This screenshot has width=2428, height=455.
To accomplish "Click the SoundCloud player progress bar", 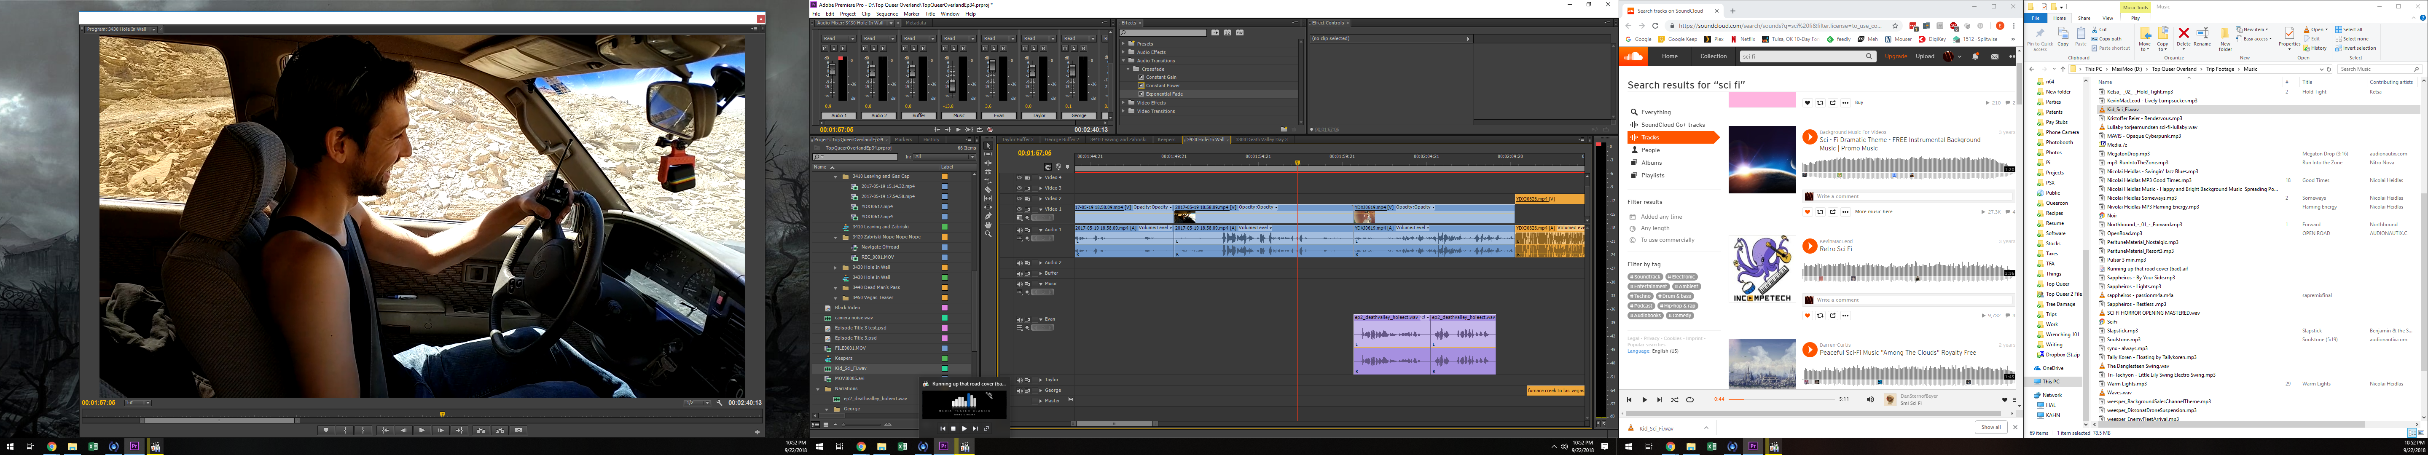I will [1781, 399].
